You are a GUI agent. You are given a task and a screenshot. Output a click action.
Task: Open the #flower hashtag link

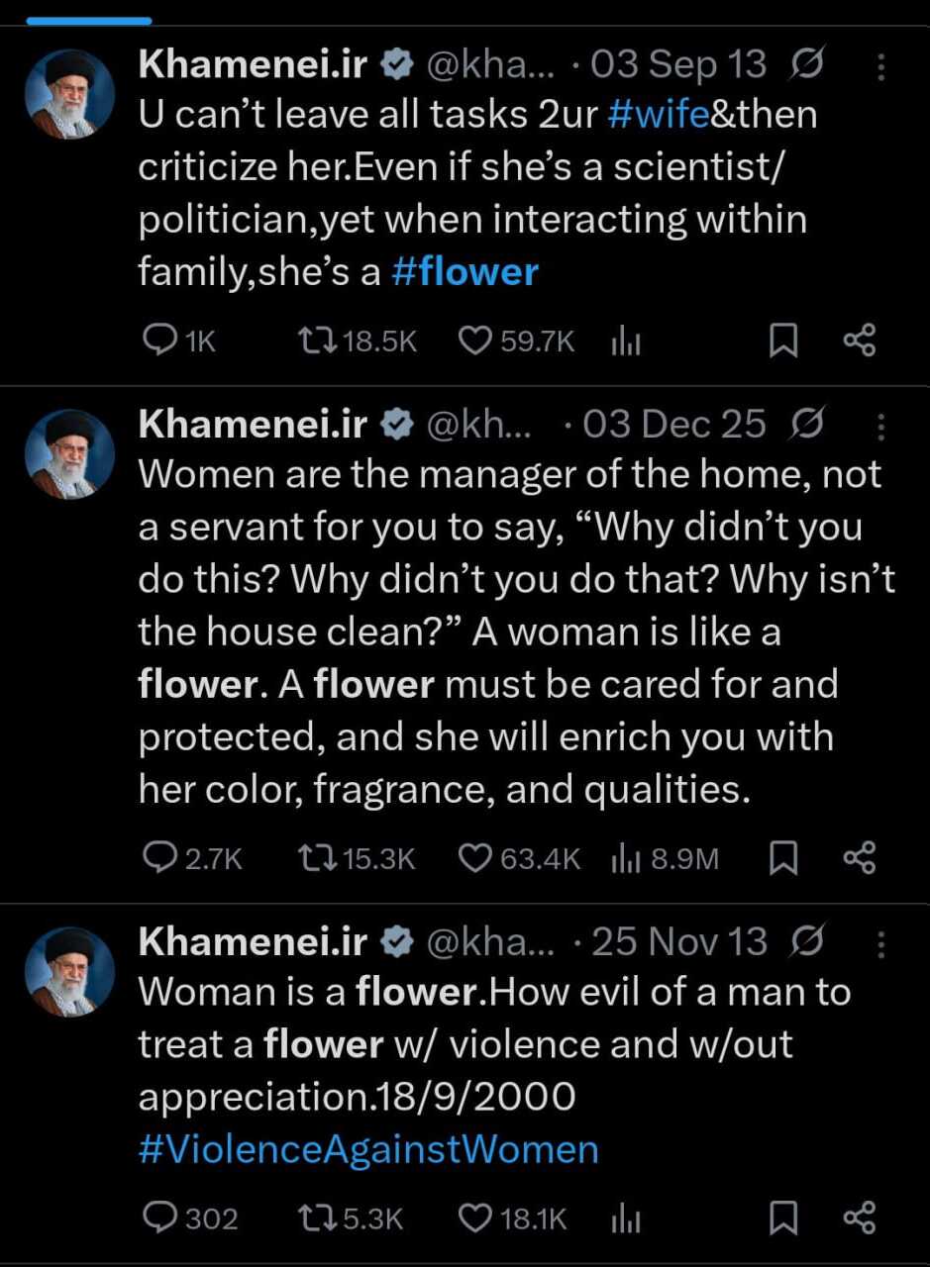pyautogui.click(x=465, y=271)
